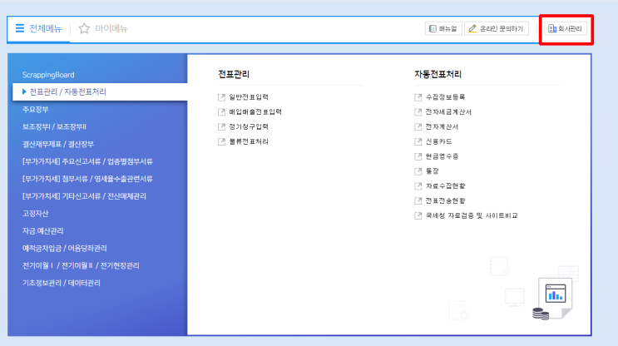The width and height of the screenshot is (618, 346).
Task: Open the 주요장부 menu category
Action: pyautogui.click(x=35, y=110)
